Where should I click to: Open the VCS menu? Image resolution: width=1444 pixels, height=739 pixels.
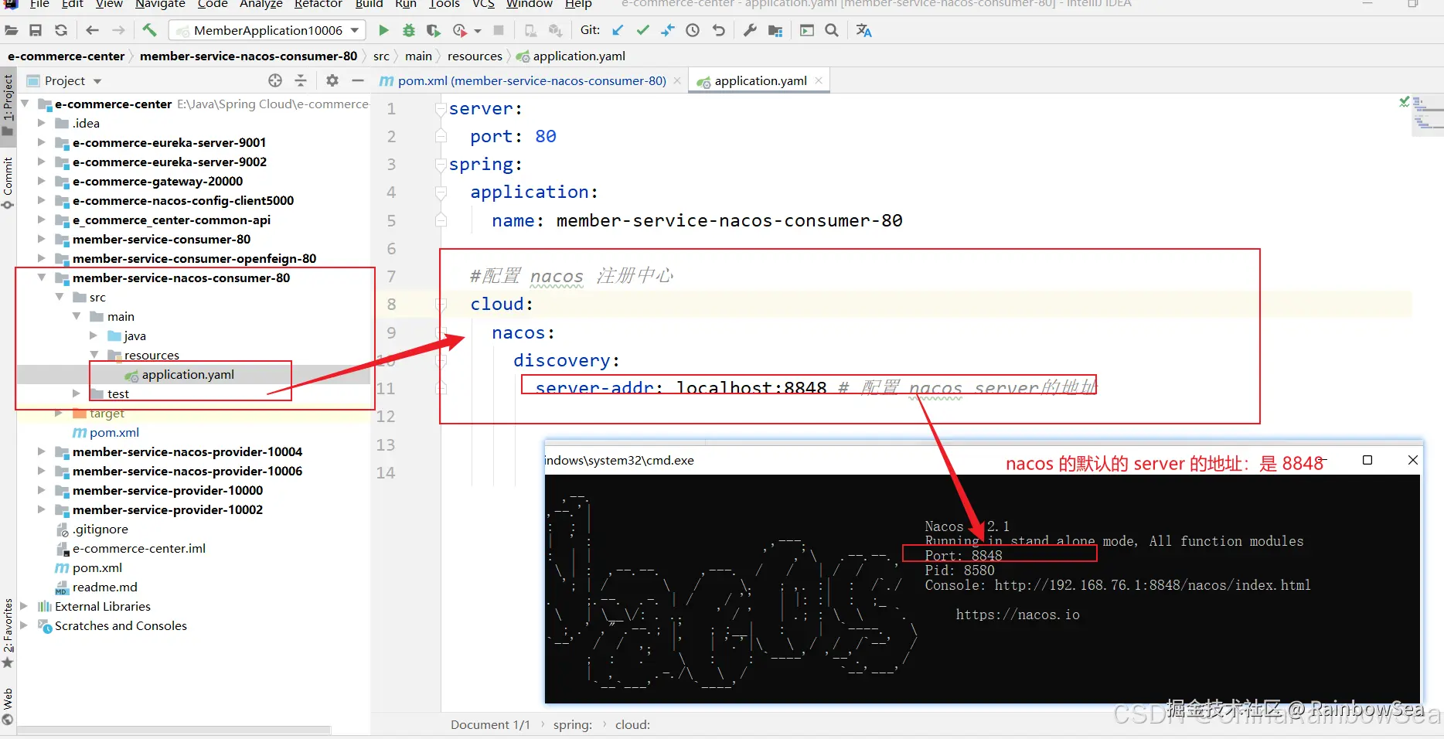point(483,5)
